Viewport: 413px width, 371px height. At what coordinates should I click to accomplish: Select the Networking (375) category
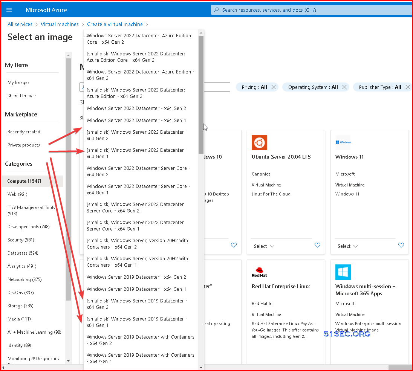[24, 279]
